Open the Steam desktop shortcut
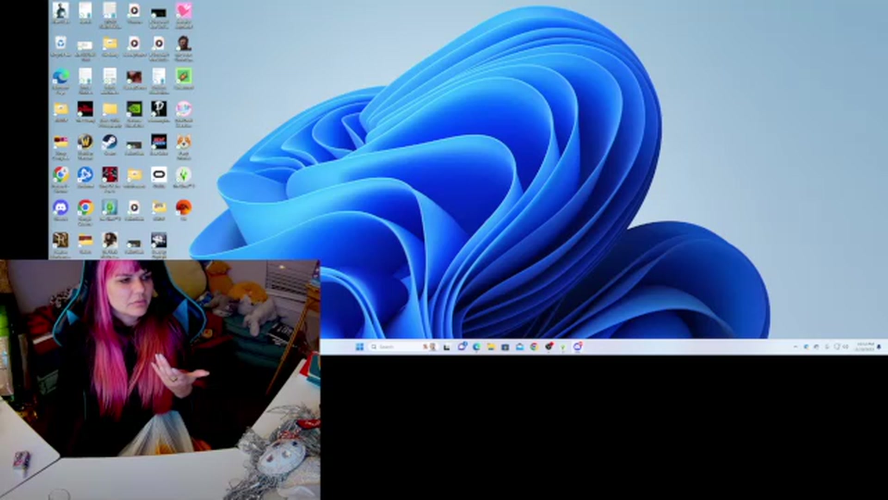 pyautogui.click(x=110, y=142)
